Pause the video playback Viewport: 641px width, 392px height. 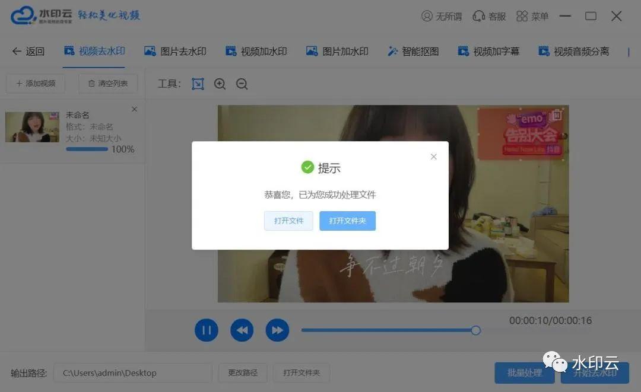(207, 330)
